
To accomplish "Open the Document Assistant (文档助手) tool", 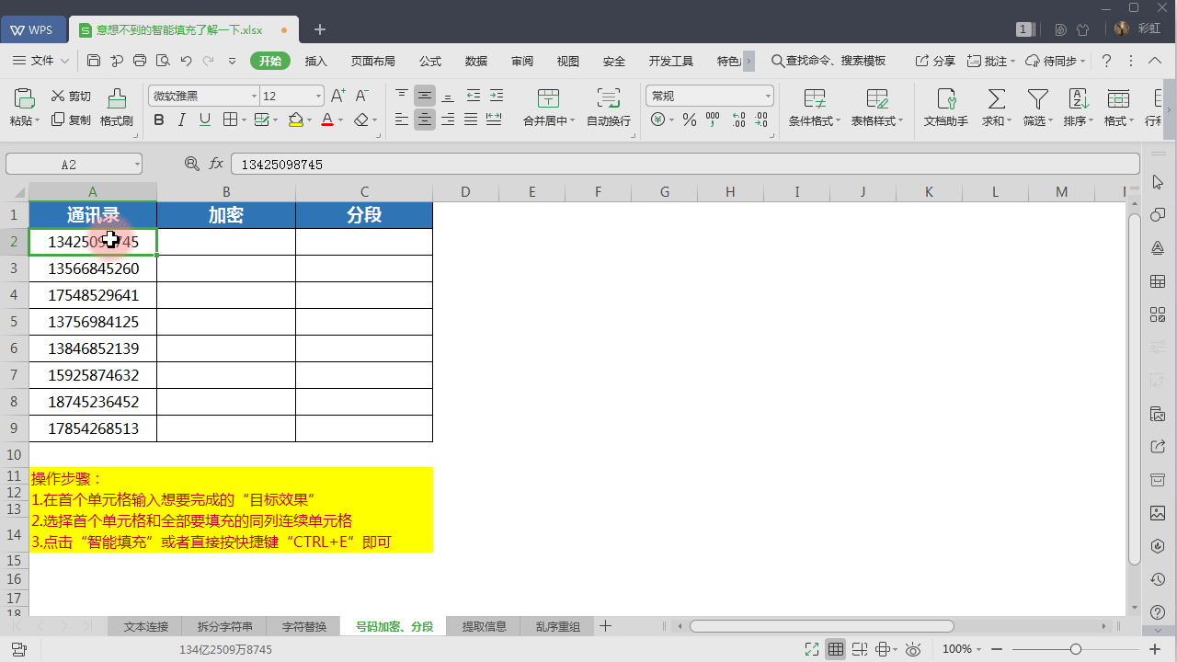I will pyautogui.click(x=945, y=99).
